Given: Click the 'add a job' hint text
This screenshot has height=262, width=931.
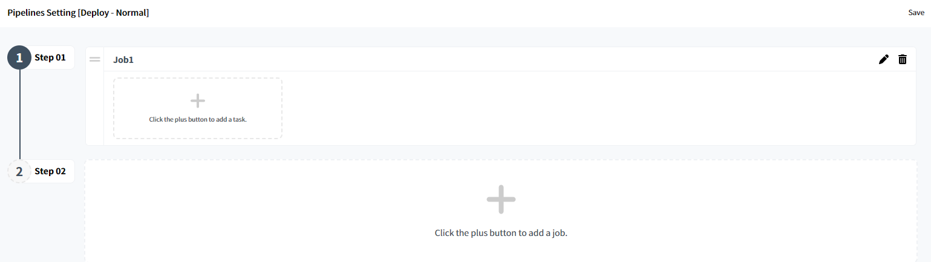Looking at the screenshot, I should pyautogui.click(x=501, y=233).
